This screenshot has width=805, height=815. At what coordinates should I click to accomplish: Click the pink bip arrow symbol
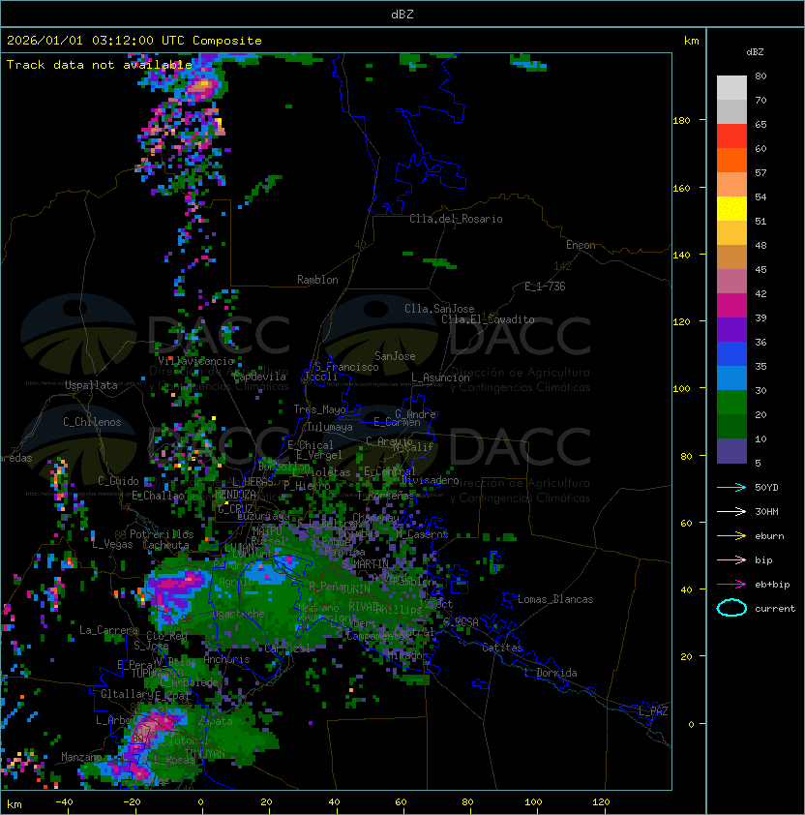click(731, 560)
